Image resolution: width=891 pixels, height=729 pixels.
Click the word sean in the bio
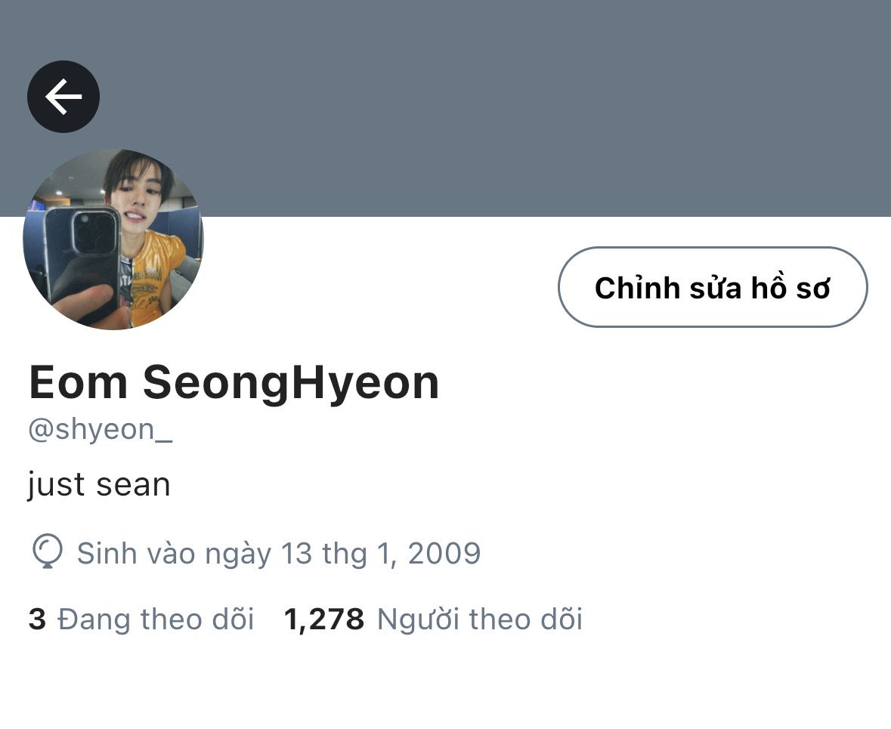[x=134, y=485]
